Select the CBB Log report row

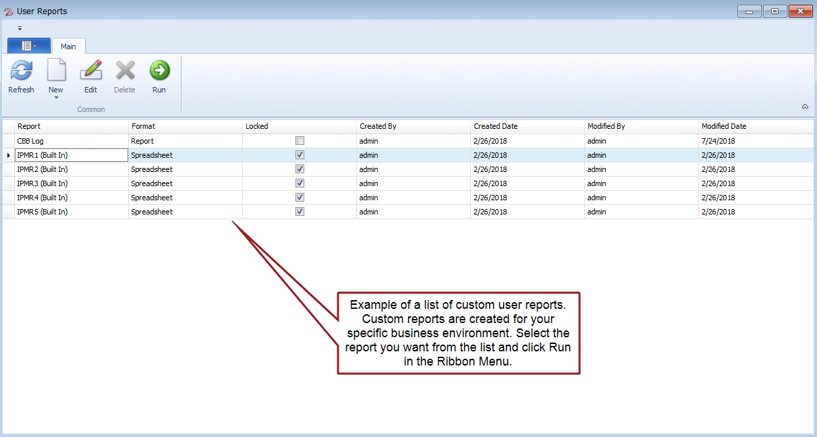[x=30, y=141]
